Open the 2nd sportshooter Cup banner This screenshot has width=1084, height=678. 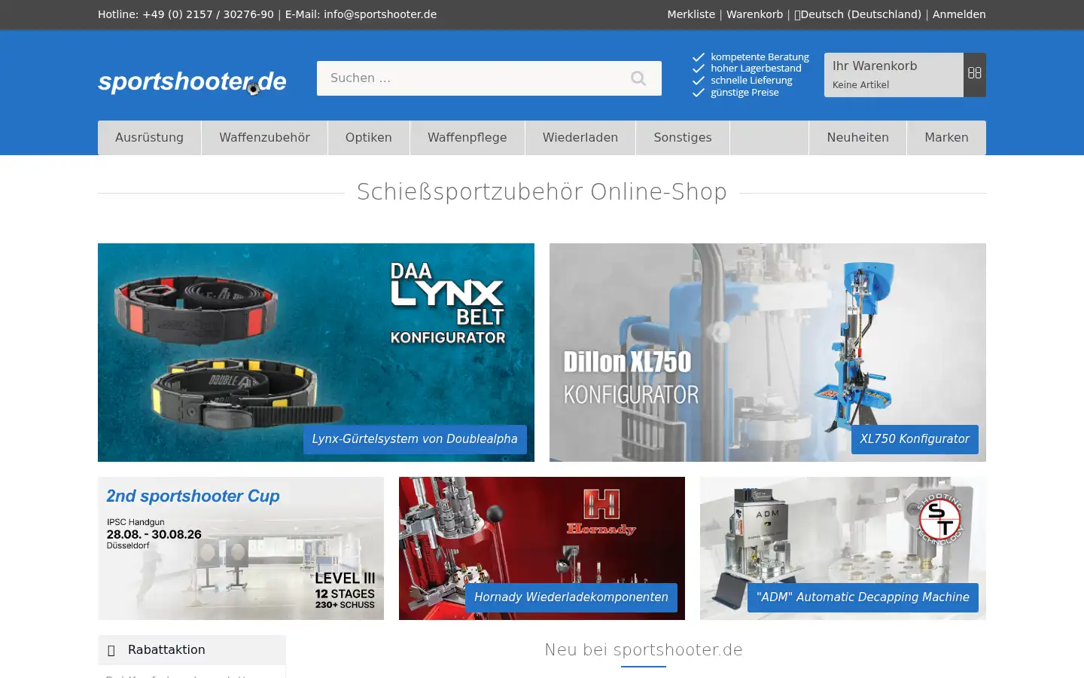point(241,548)
